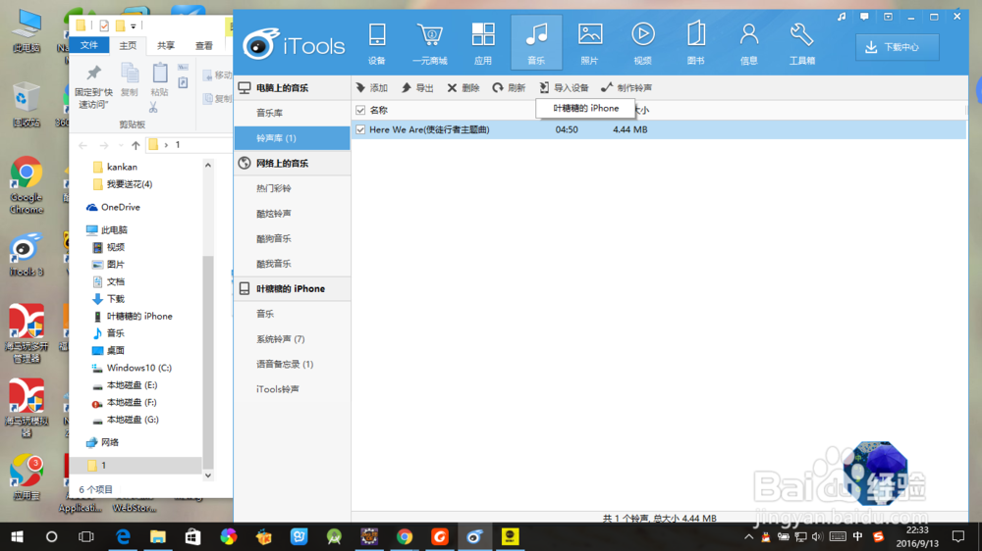Image resolution: width=982 pixels, height=551 pixels.
Task: Select 网络 in Explorer tree
Action: coord(103,442)
